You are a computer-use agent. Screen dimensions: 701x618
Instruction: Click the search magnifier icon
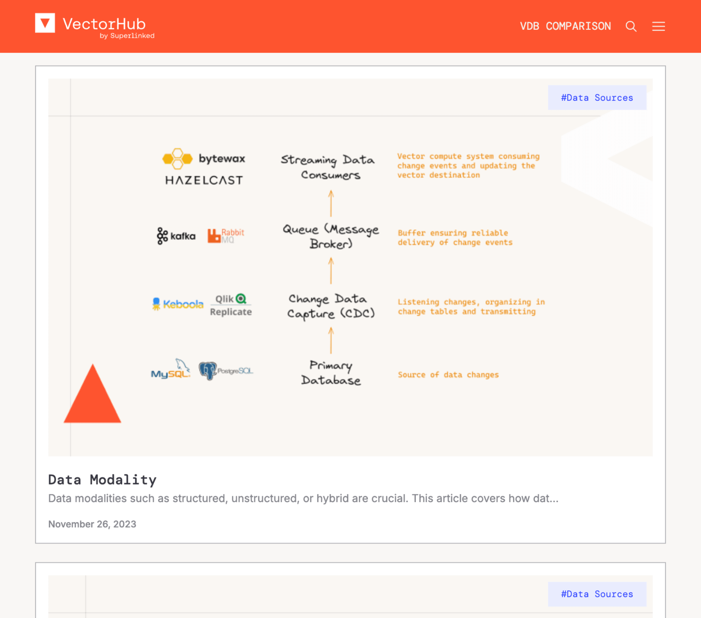tap(631, 26)
